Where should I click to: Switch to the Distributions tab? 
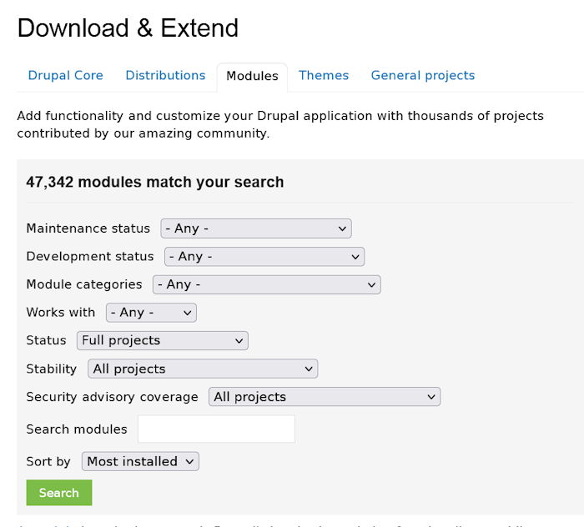pyautogui.click(x=165, y=76)
